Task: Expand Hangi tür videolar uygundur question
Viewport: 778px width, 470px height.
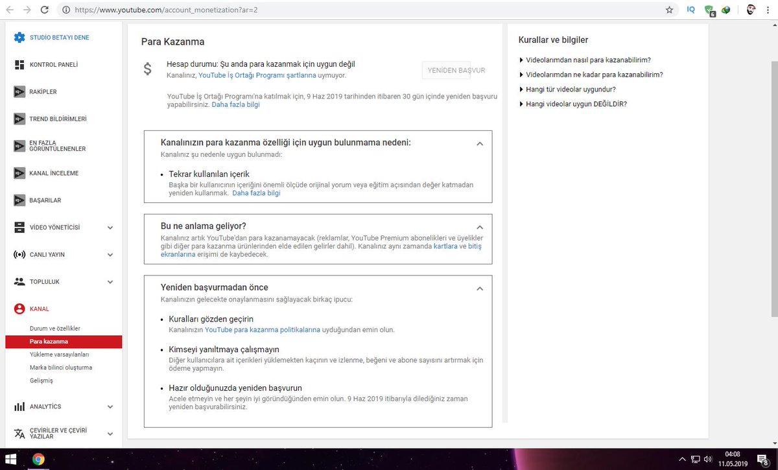Action: click(x=567, y=89)
